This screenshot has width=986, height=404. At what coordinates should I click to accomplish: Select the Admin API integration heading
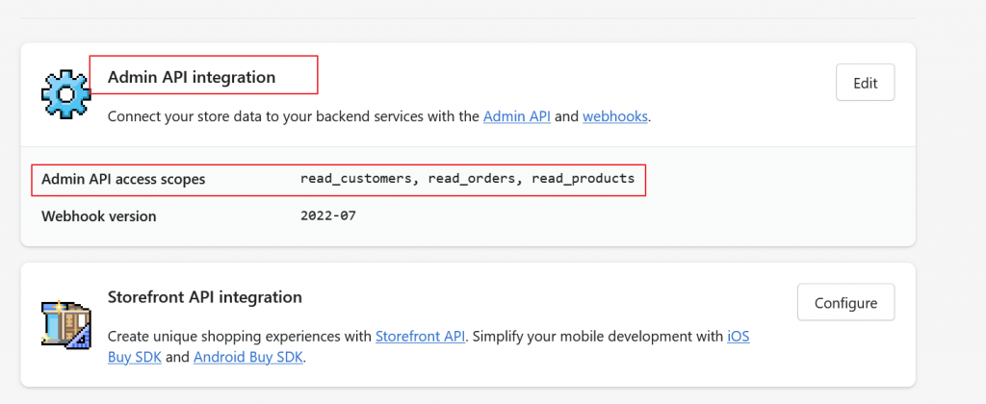tap(192, 77)
